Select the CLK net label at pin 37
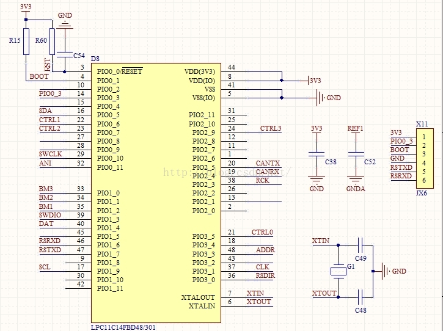This screenshot has height=331, width=443. click(263, 267)
